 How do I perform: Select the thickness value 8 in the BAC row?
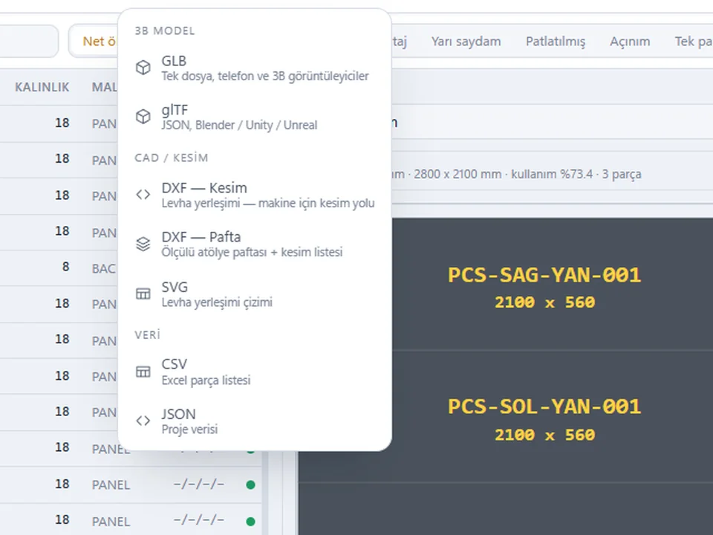point(66,267)
